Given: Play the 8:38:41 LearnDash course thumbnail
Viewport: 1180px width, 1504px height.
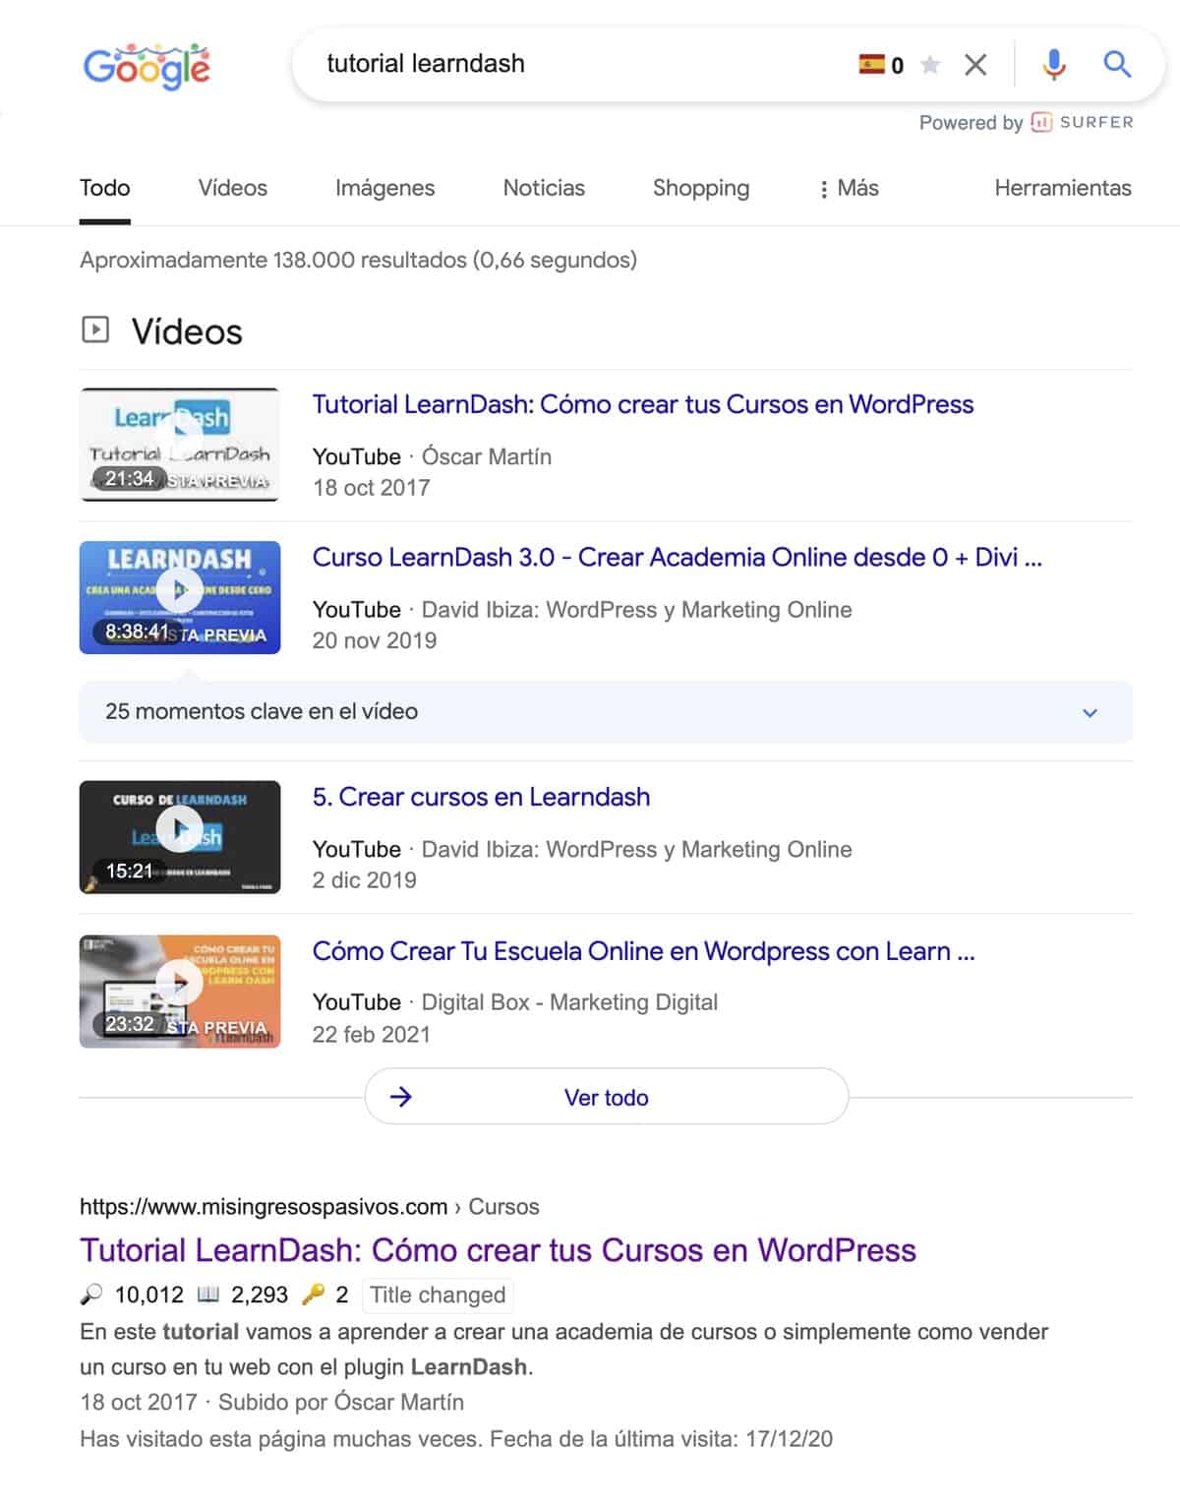Looking at the screenshot, I should click(180, 597).
